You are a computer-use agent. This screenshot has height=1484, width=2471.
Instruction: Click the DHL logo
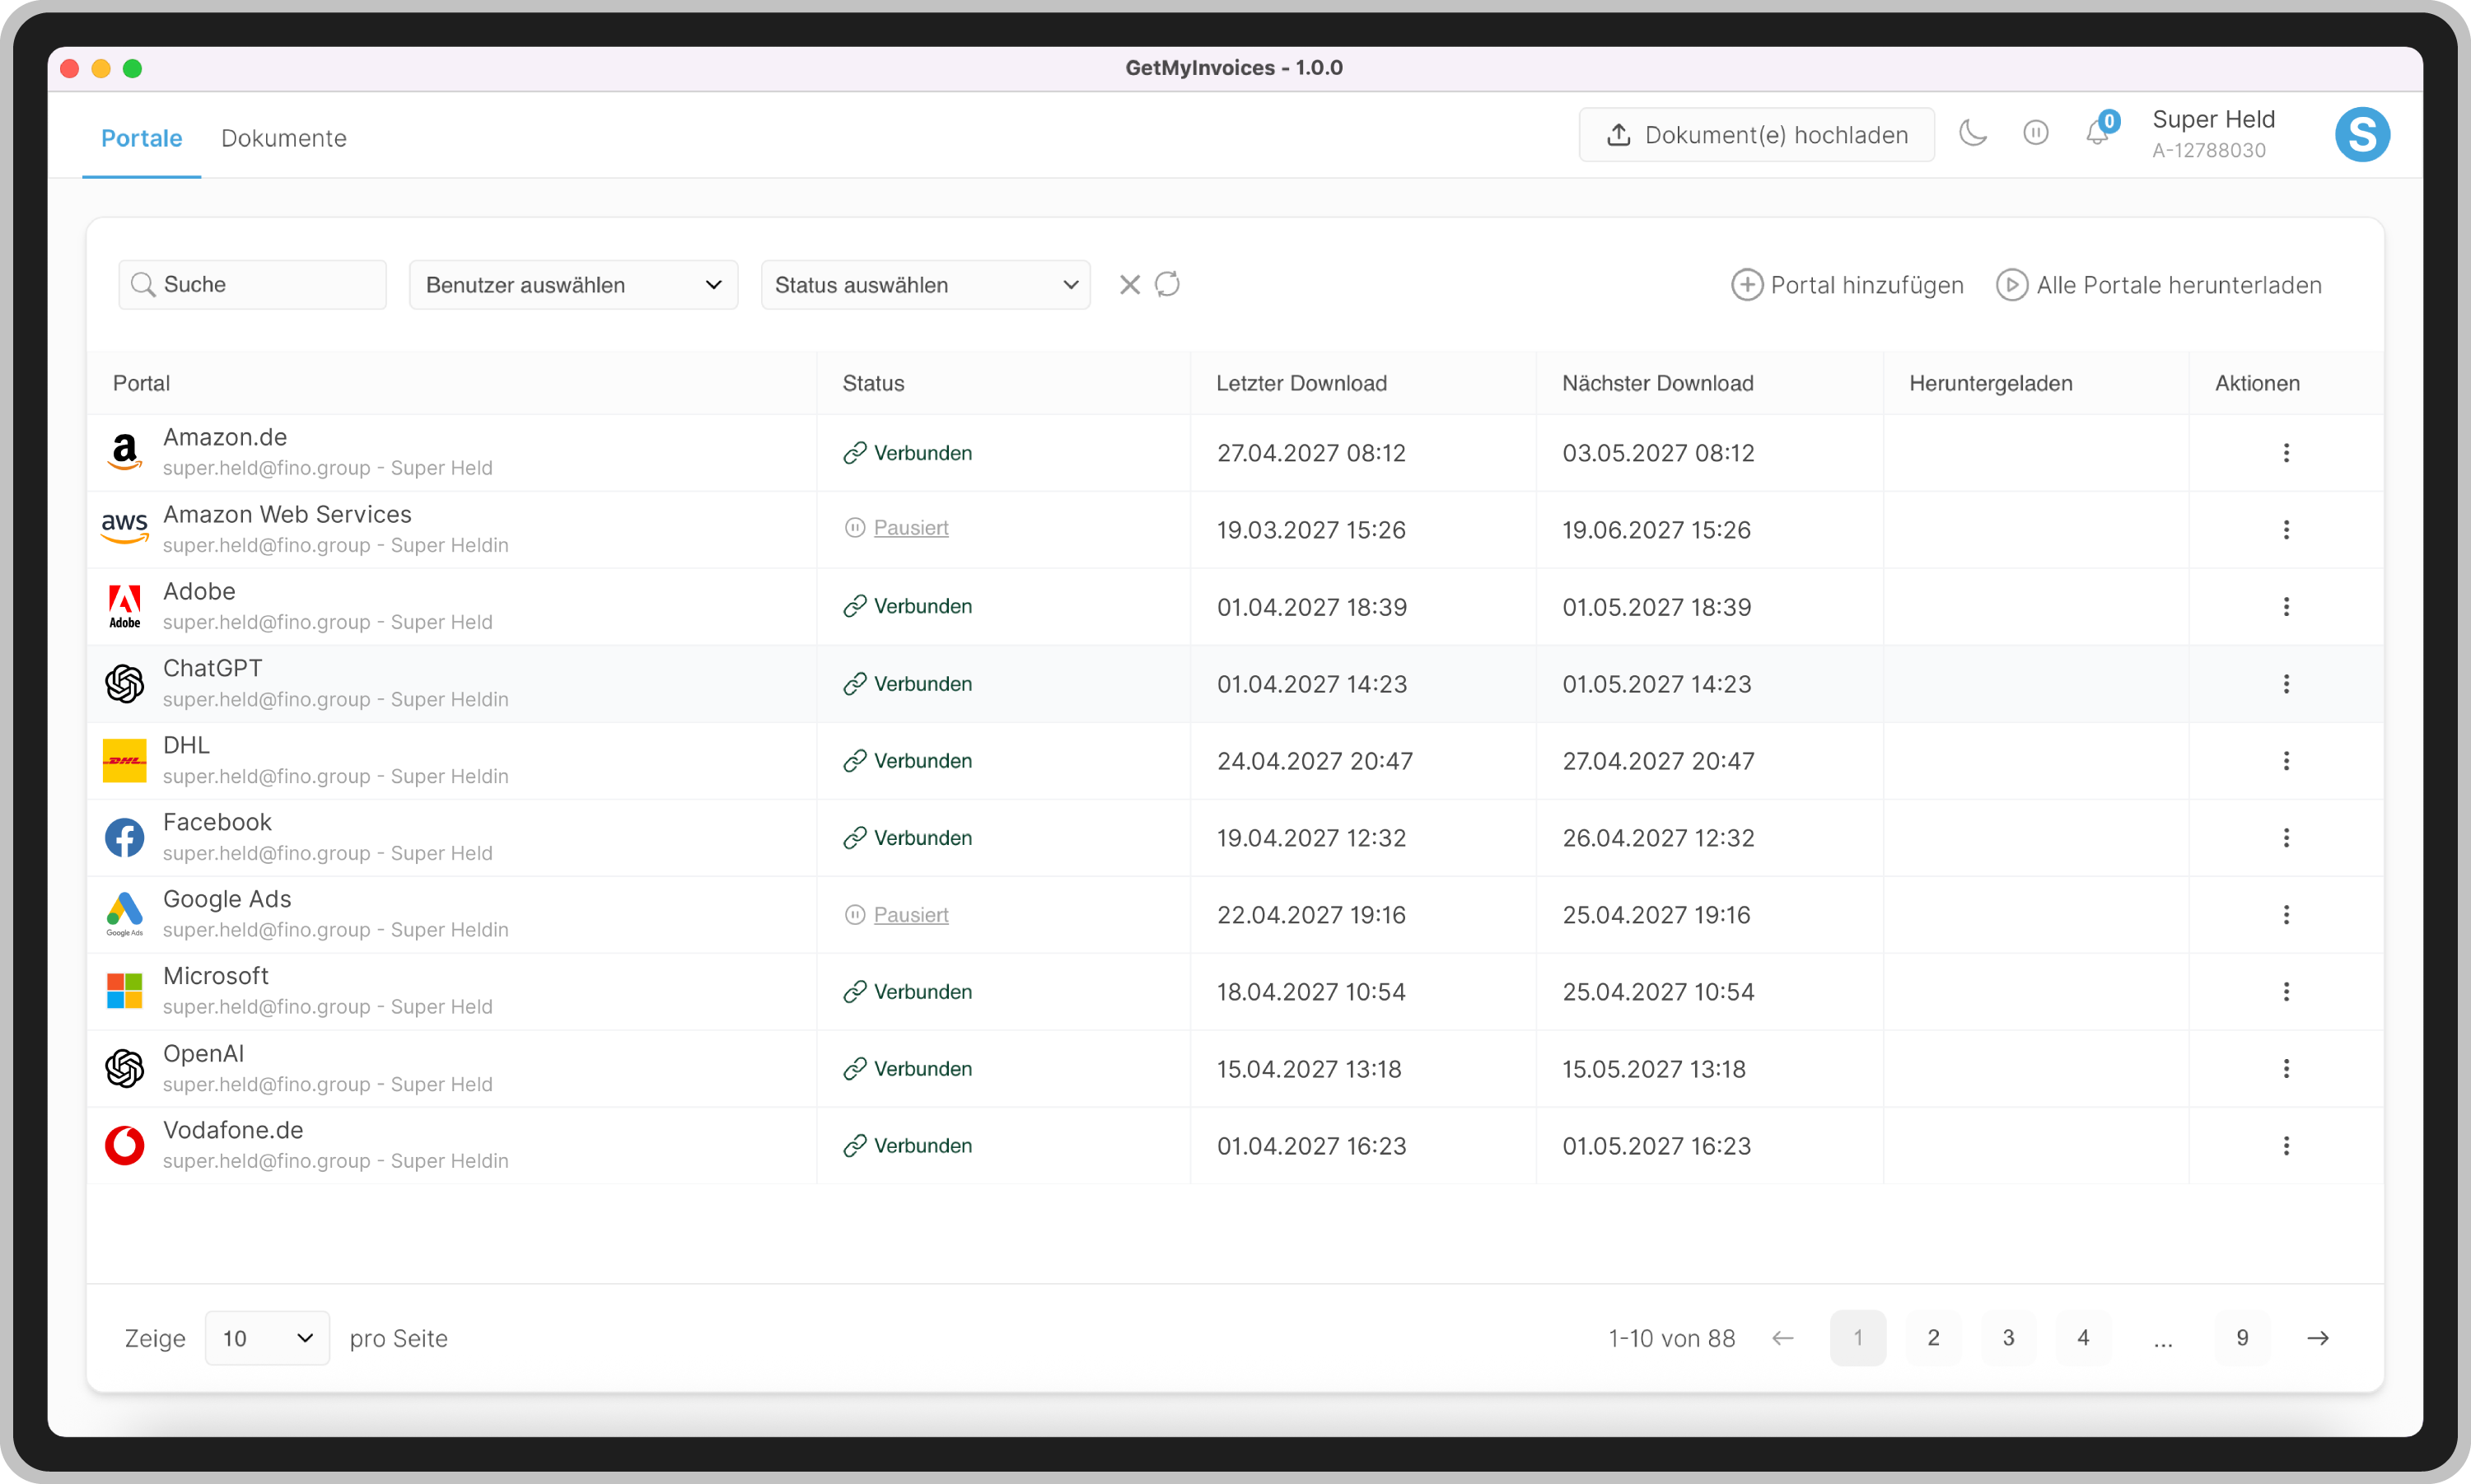click(x=125, y=761)
